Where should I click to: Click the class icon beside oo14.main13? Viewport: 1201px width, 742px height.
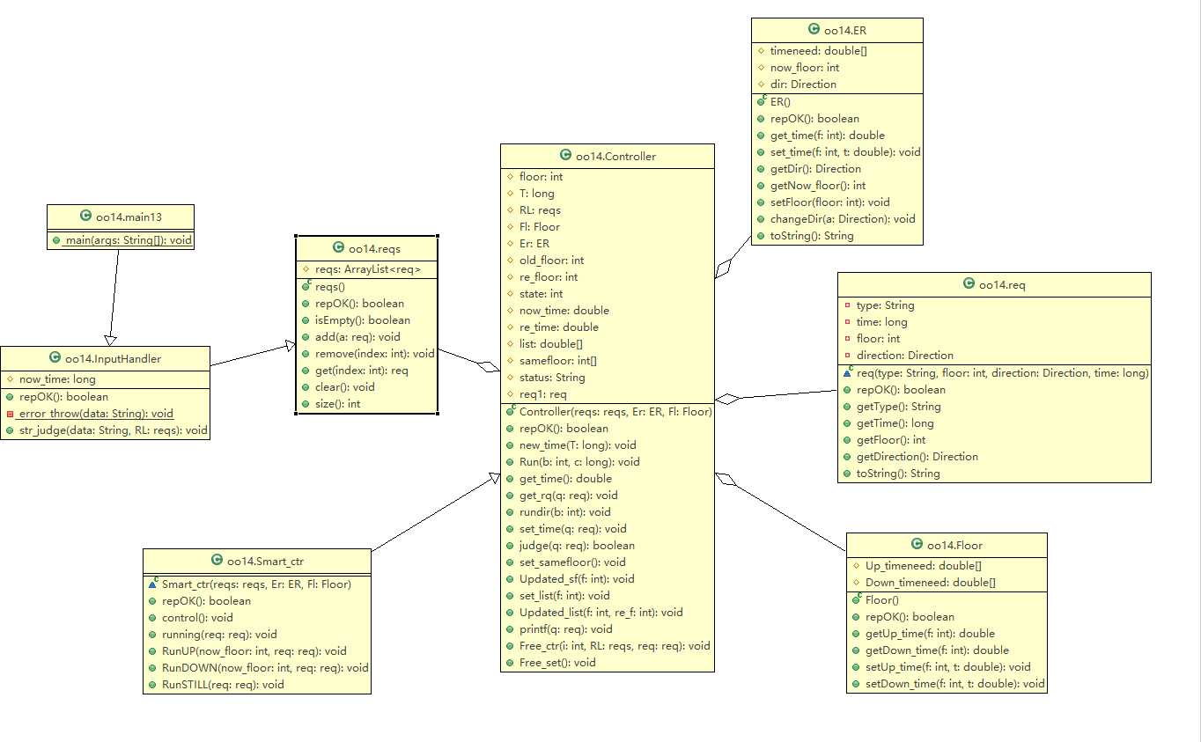85,216
